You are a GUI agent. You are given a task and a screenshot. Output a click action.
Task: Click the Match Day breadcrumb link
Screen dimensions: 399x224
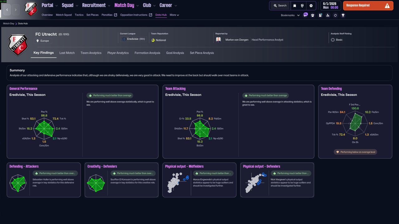(8, 24)
